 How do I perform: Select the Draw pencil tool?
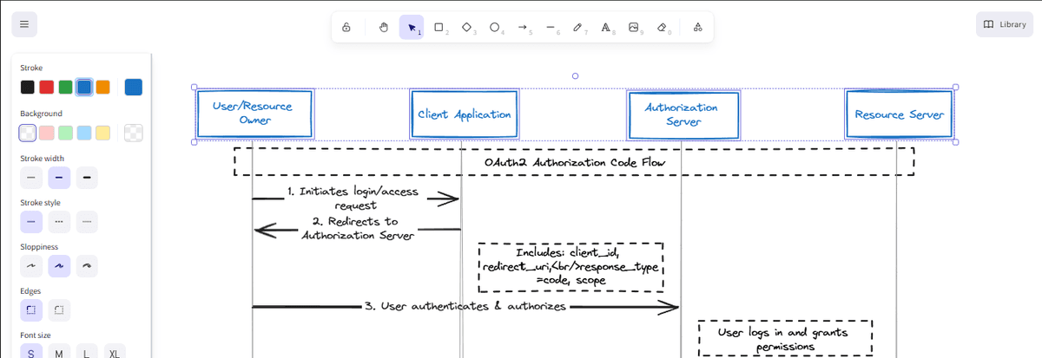click(578, 27)
